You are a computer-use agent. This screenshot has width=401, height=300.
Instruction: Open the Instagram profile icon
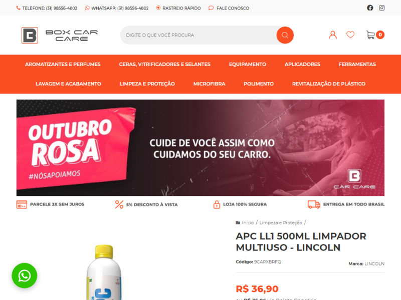(x=381, y=8)
